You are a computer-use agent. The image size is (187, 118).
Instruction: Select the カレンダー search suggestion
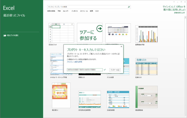tap(66, 11)
